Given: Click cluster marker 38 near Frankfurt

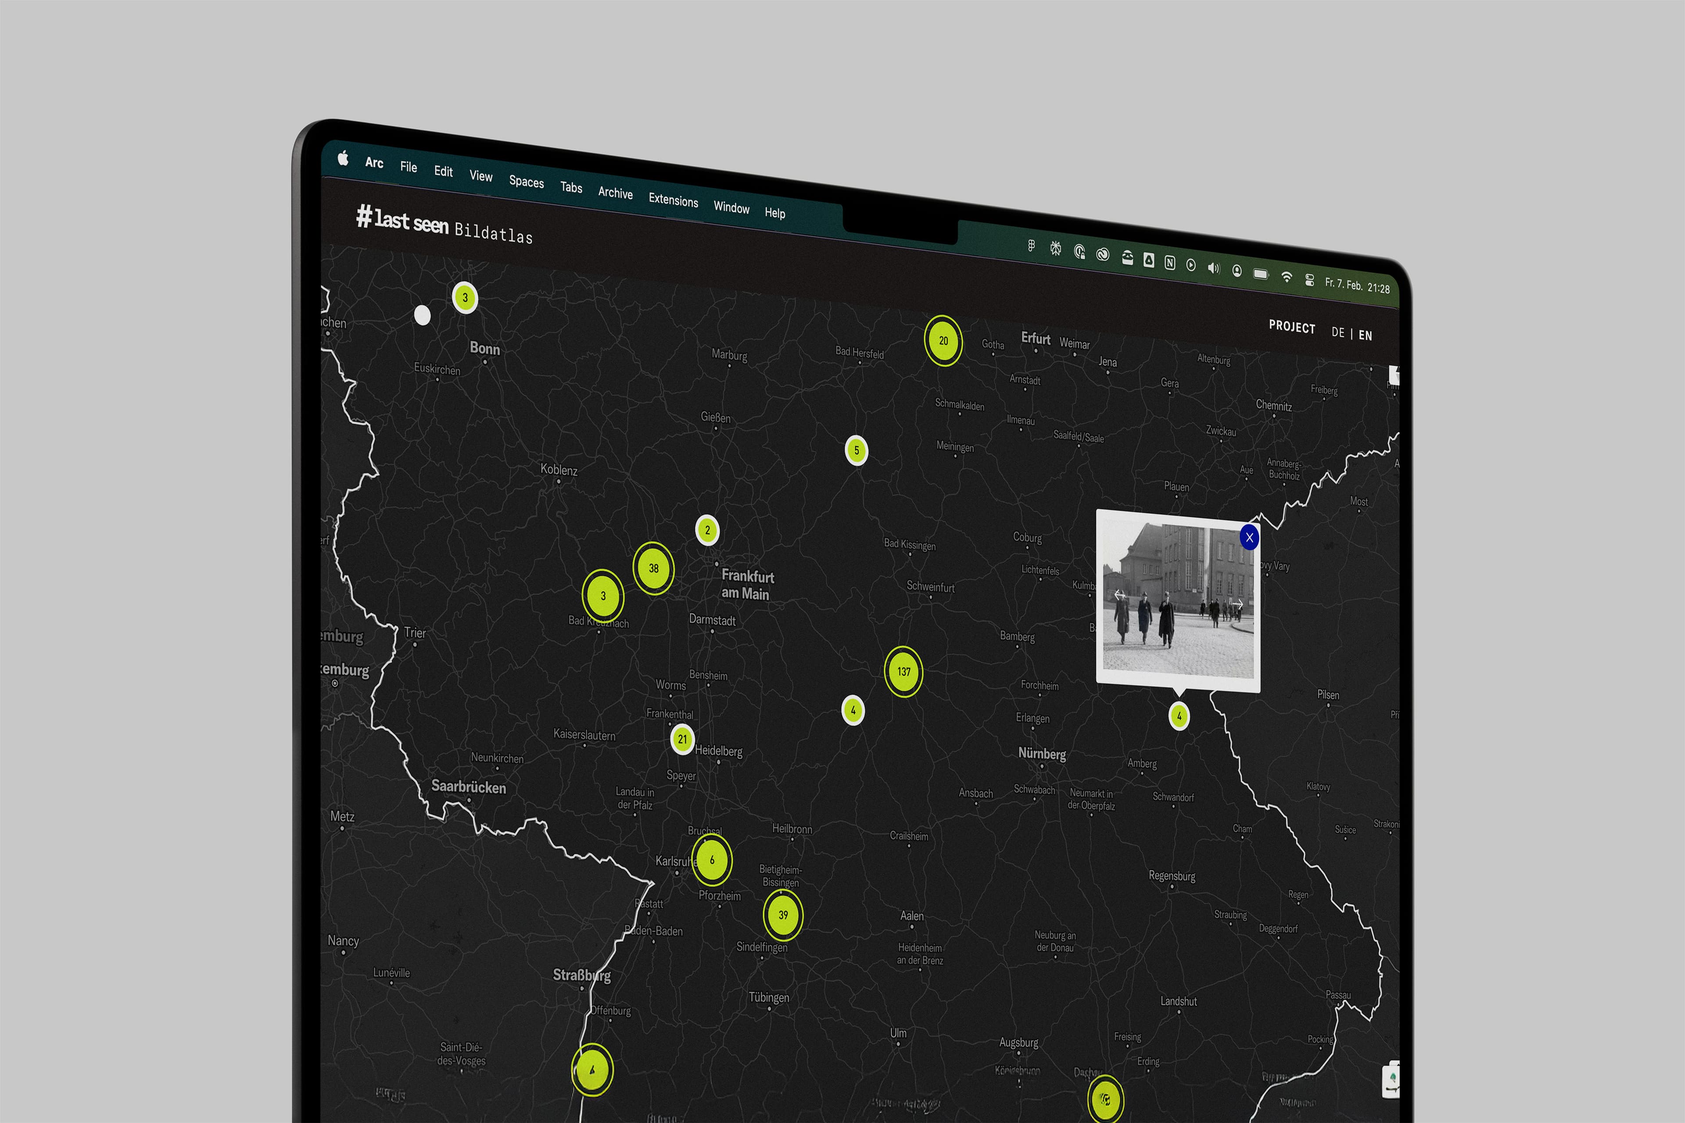Looking at the screenshot, I should click(653, 569).
